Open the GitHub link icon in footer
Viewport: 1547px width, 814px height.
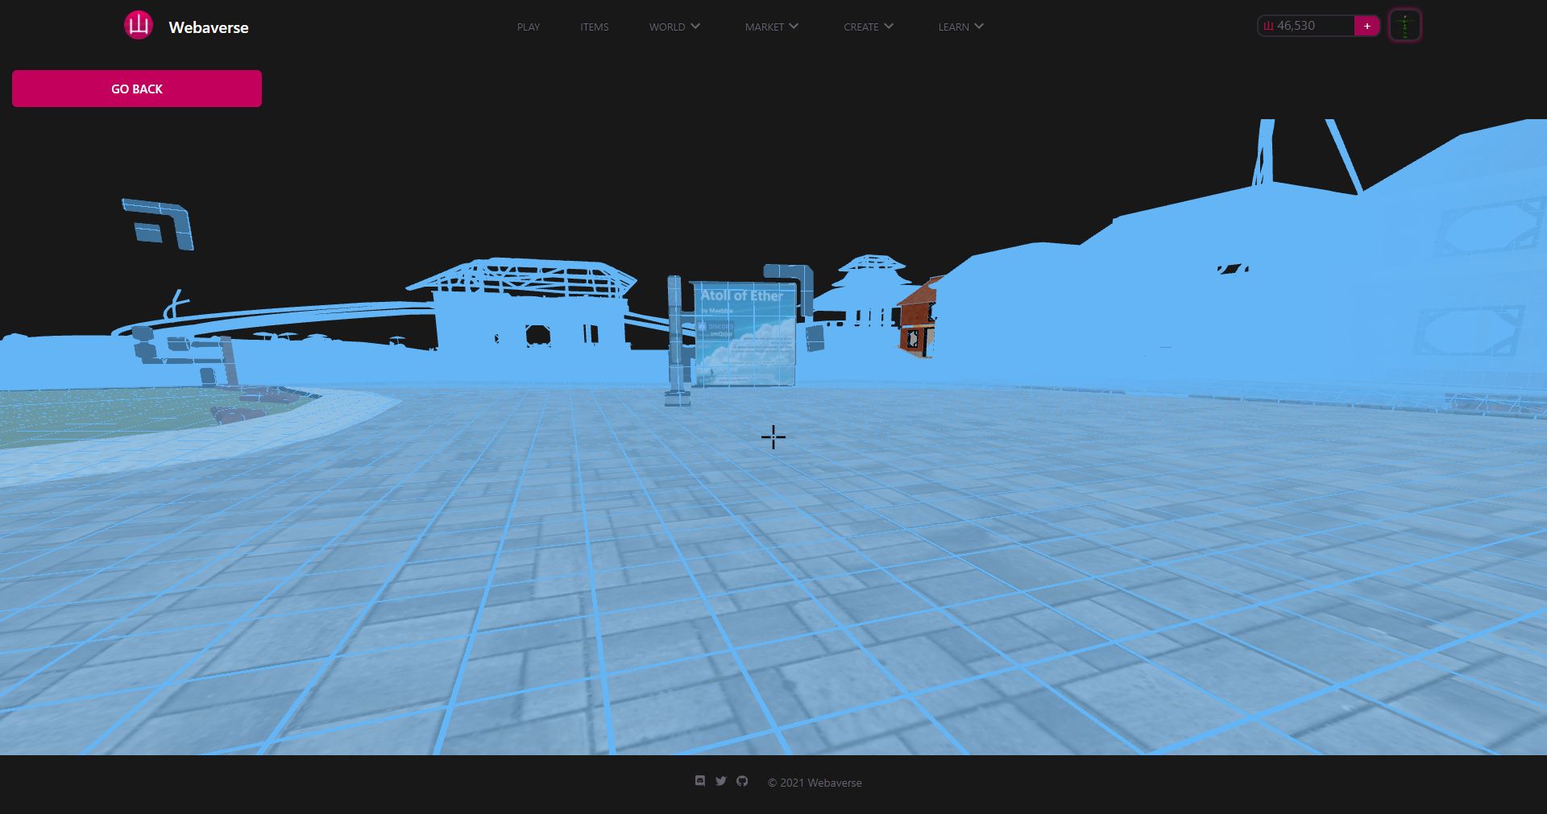[x=742, y=781]
